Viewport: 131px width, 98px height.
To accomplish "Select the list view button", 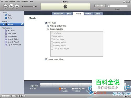I will pos(96,6).
